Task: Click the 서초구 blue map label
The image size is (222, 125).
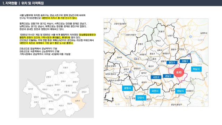Action: 156,77
